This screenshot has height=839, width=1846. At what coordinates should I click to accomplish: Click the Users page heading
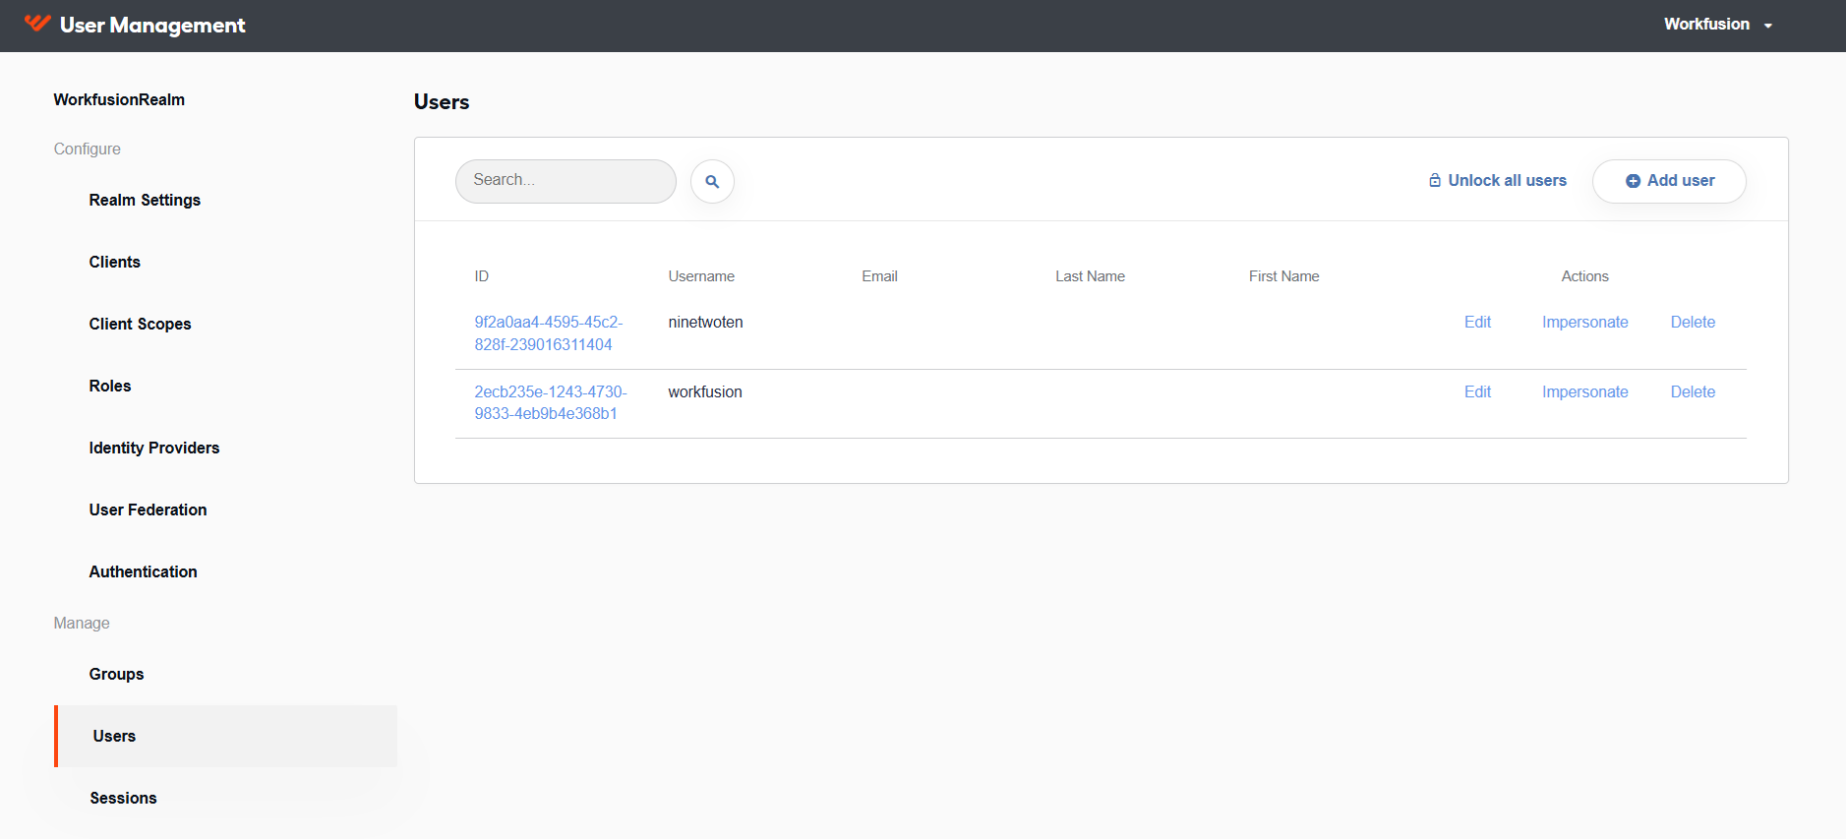[x=442, y=102]
